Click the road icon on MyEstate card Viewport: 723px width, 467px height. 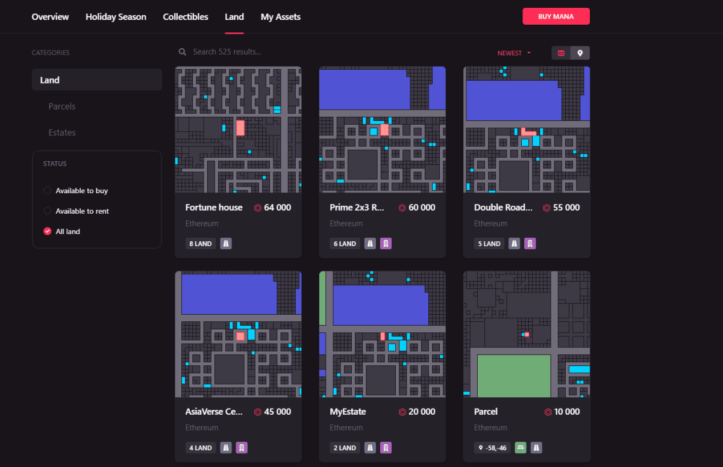point(369,448)
